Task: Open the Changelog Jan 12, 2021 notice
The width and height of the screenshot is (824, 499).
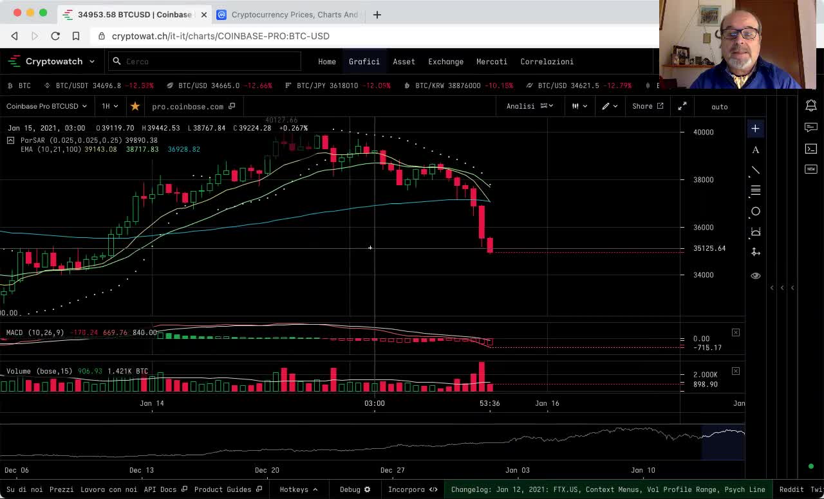Action: (608, 489)
